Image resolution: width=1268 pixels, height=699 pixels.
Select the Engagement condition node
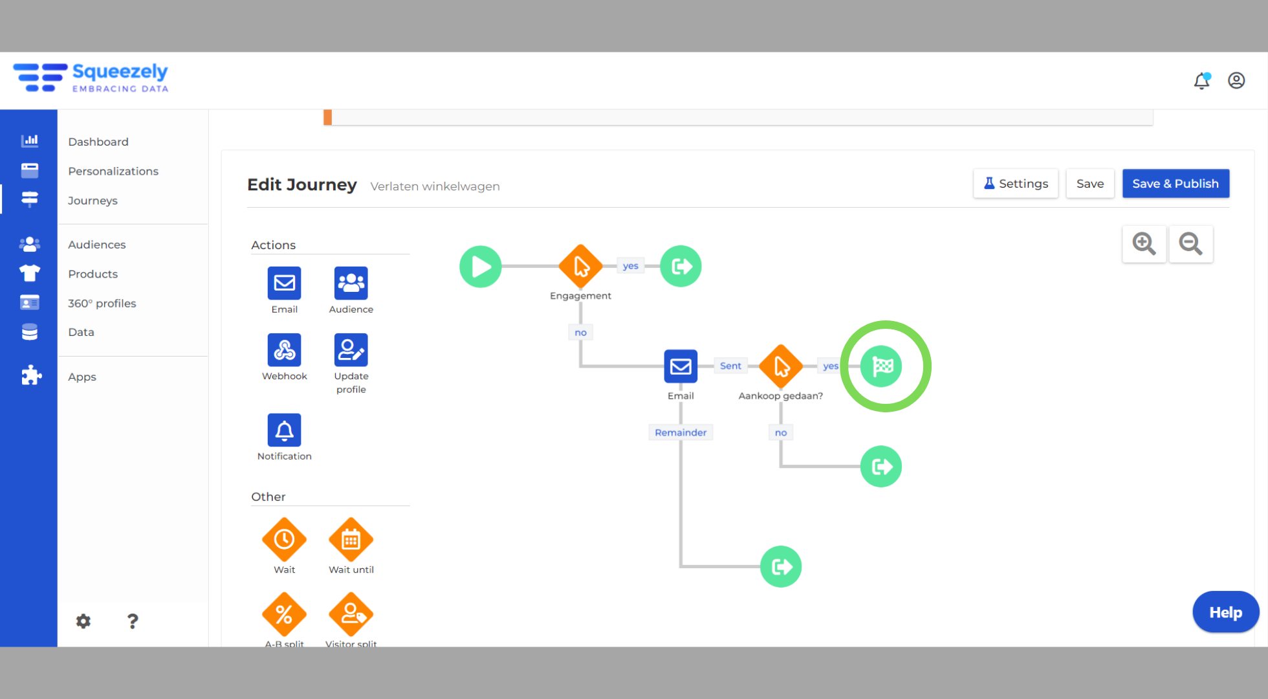580,266
